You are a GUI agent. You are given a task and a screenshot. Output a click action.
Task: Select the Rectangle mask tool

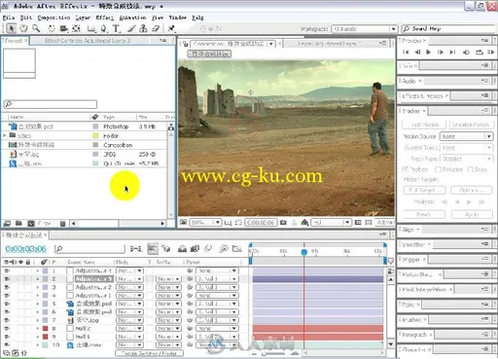[91, 29]
